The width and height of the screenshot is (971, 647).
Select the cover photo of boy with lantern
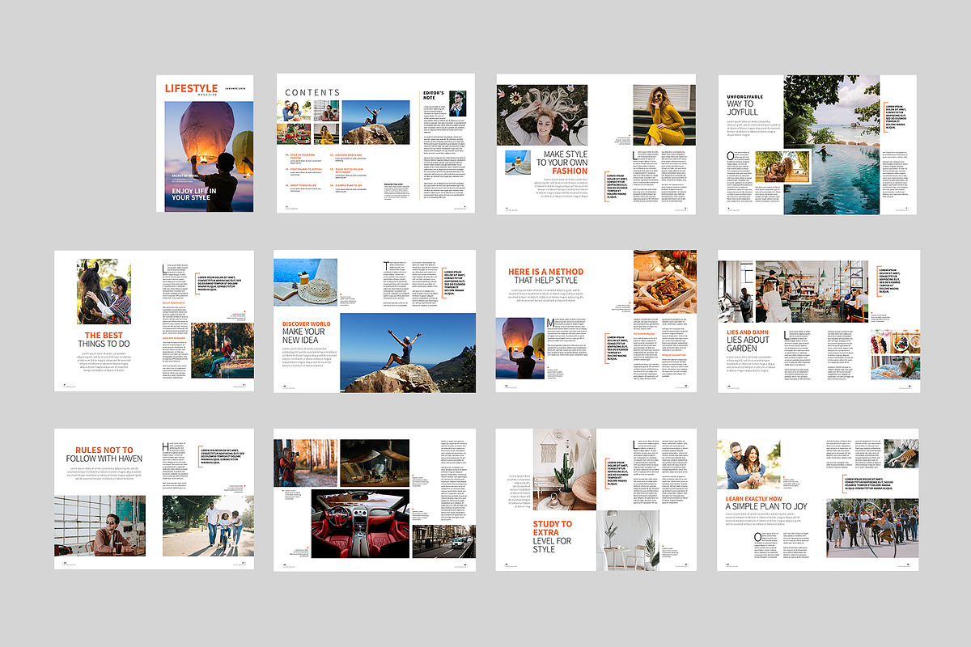pos(209,157)
